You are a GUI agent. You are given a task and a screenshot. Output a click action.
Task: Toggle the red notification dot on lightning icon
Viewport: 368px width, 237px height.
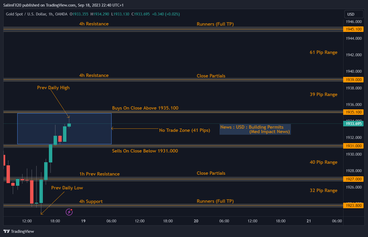click(x=71, y=210)
